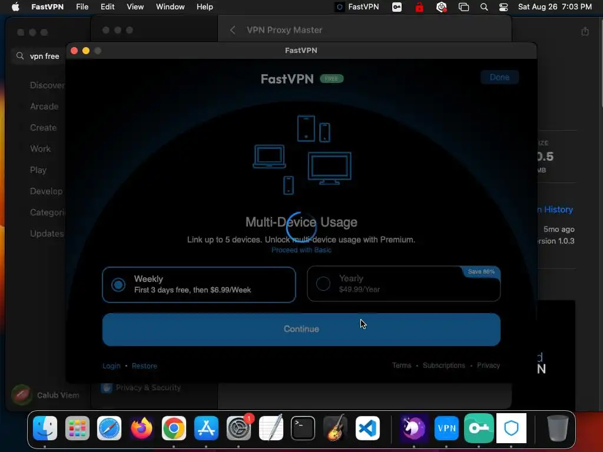Click the shield status icon in menu bar
The image size is (603, 452).
[x=442, y=7]
